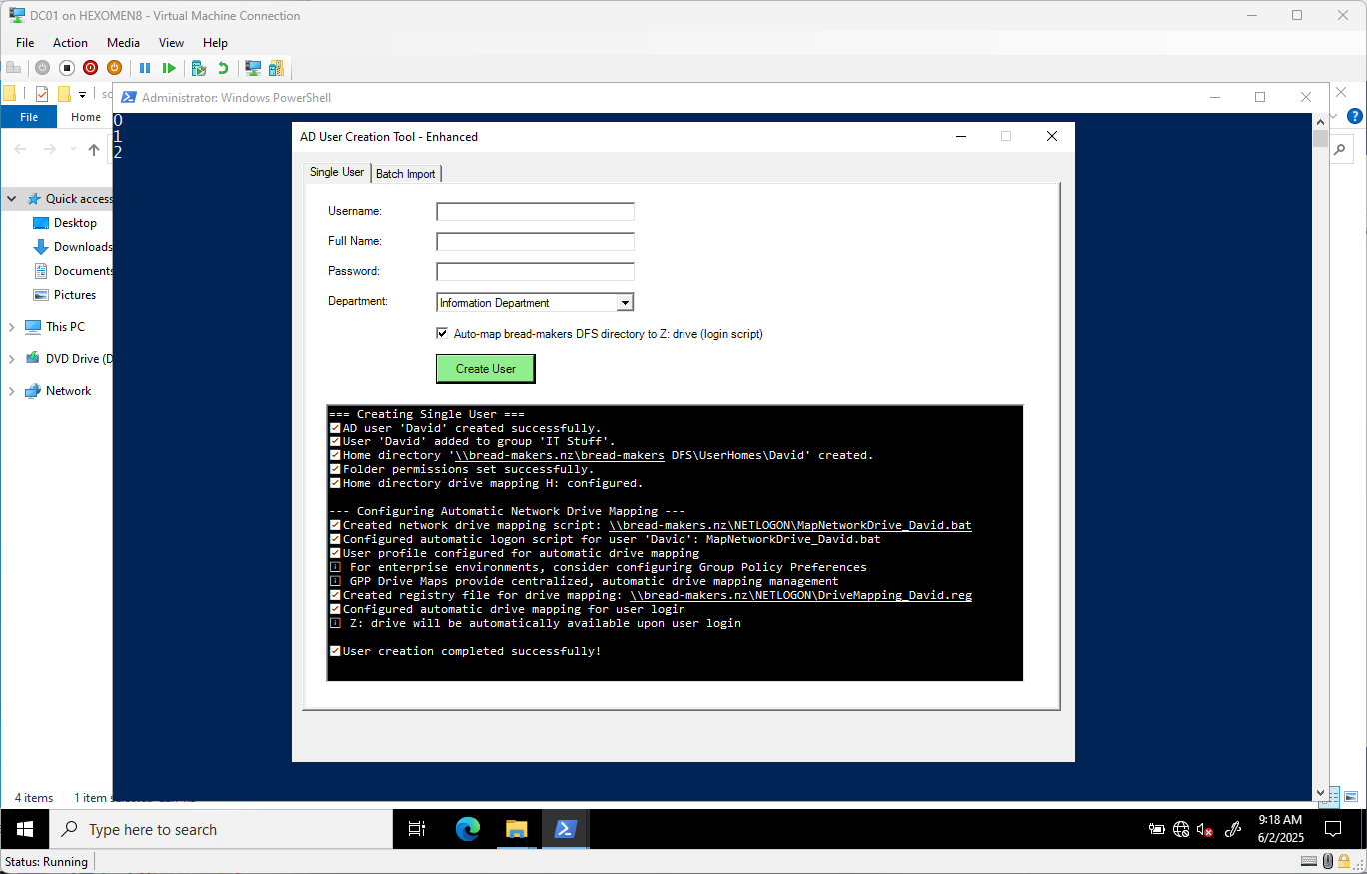Click the DriveMapping_David.reg path link in log
Viewport: 1367px width, 874px height.
point(800,595)
